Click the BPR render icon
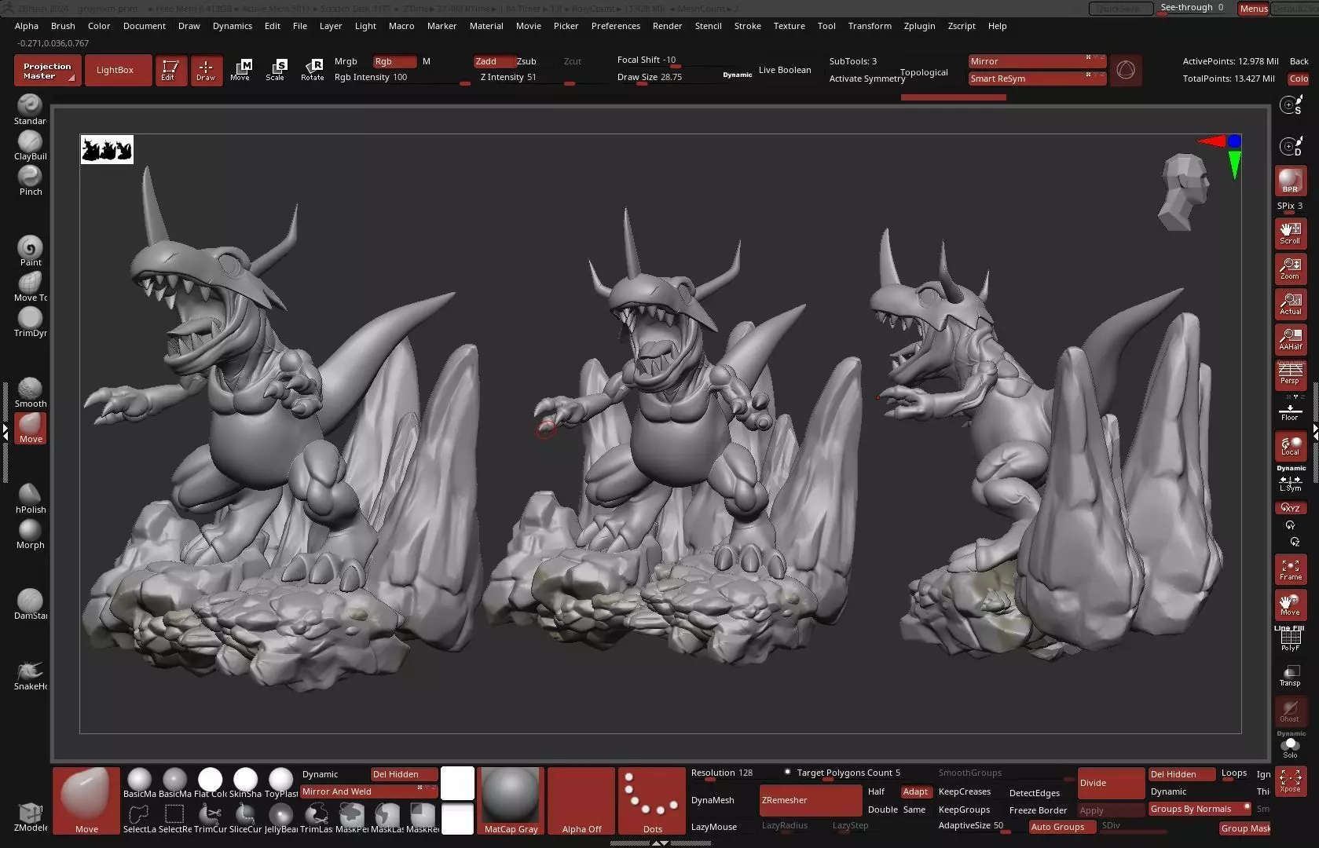The width and height of the screenshot is (1319, 848). tap(1290, 181)
